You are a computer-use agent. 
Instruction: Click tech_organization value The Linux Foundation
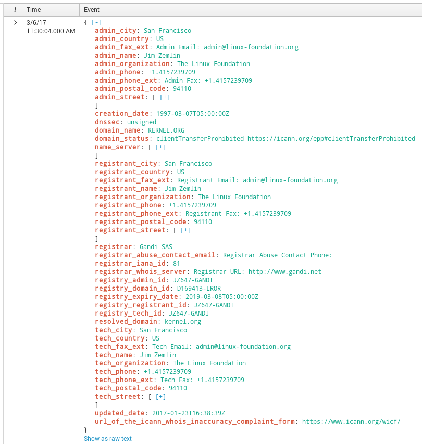click(x=209, y=363)
